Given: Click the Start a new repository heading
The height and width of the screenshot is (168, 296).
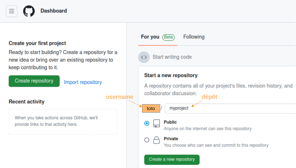Looking at the screenshot, I should [171, 75].
